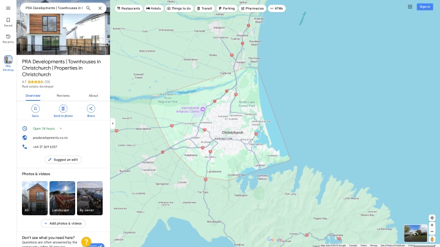Click the Lyttelton label on map
Viewport: 440px width, 247px height.
pos(260,165)
